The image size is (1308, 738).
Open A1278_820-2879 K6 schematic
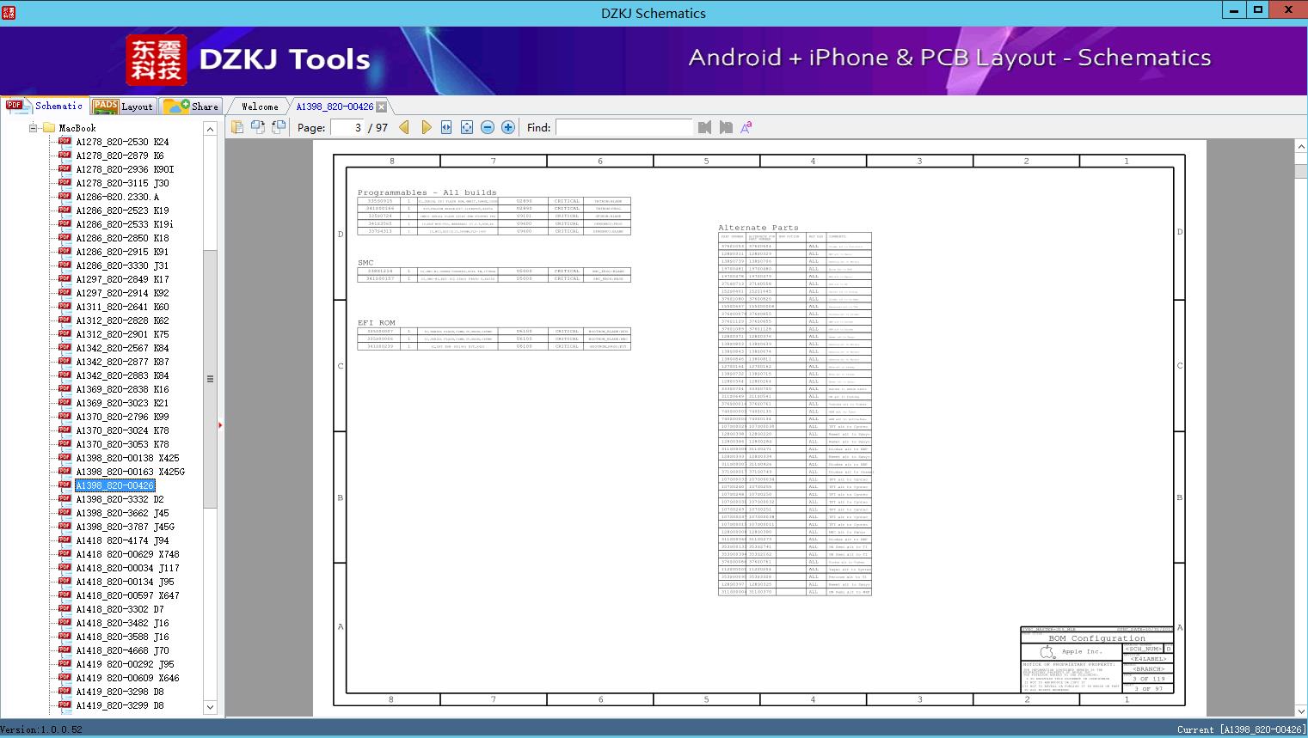coord(120,156)
